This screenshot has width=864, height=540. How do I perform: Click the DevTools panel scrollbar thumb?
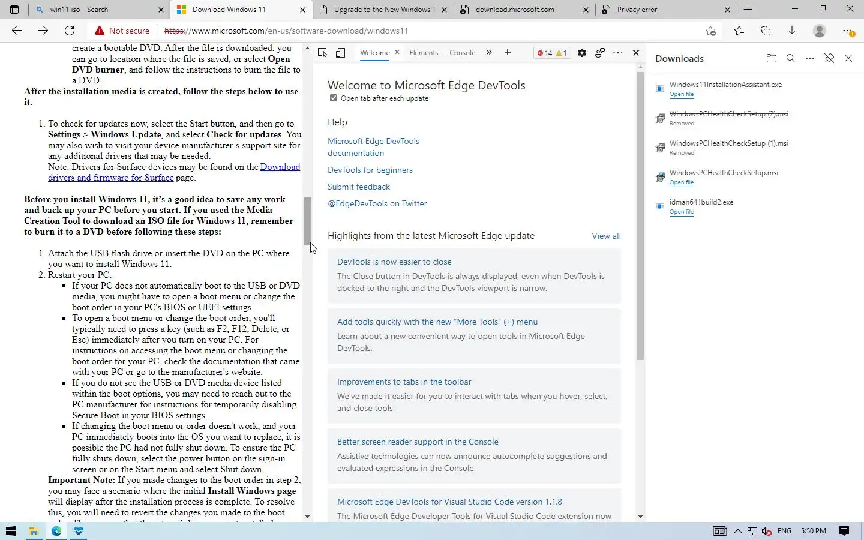pos(640,216)
